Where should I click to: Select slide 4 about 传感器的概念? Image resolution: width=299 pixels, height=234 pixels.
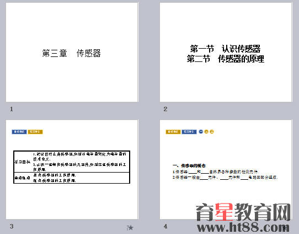[226, 169]
